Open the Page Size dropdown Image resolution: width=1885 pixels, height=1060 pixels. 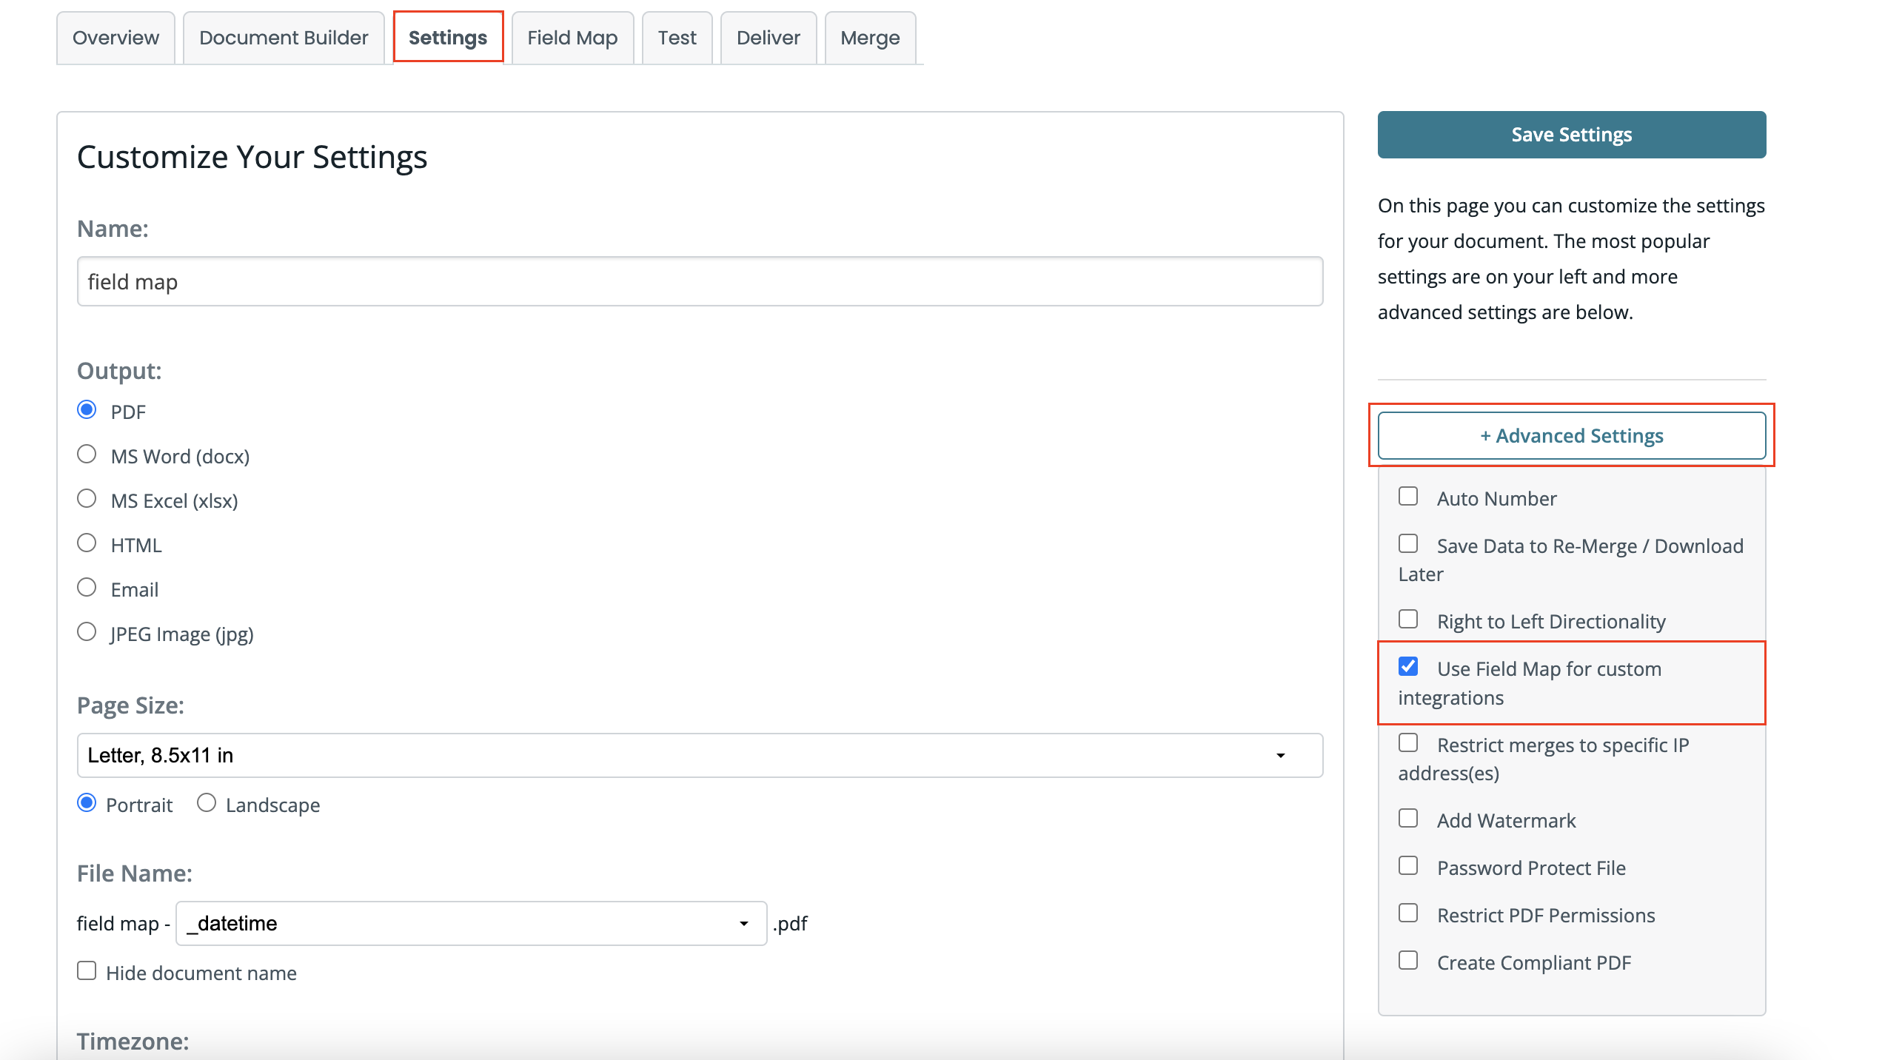[x=1282, y=755]
